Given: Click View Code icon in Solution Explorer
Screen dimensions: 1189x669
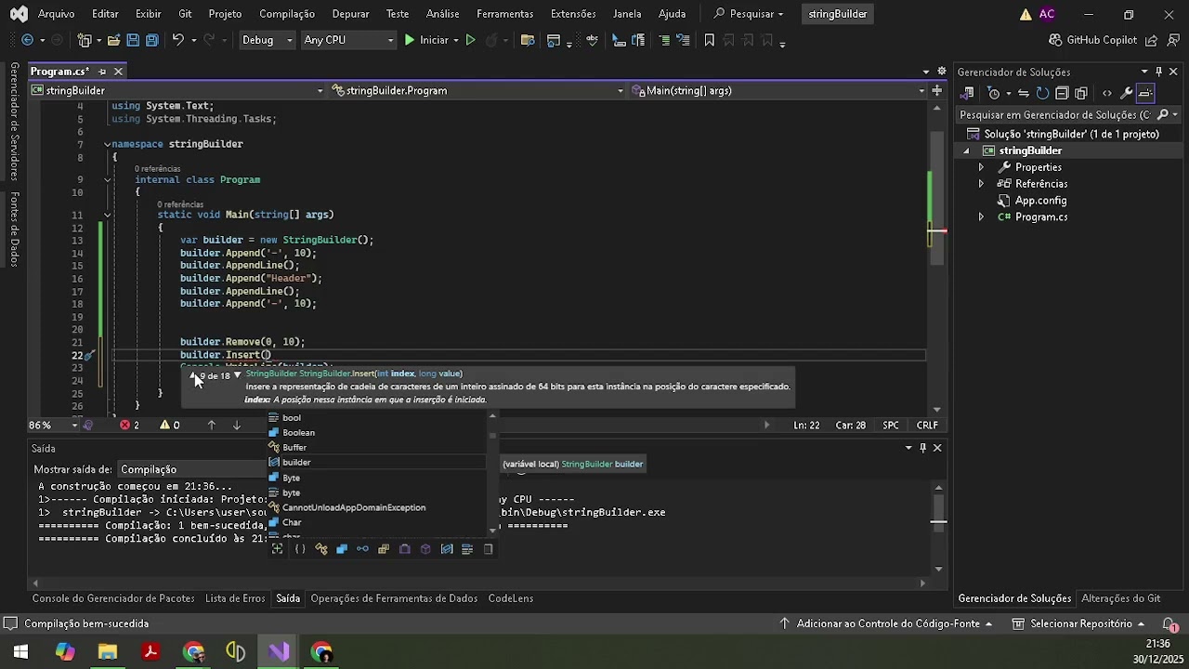Looking at the screenshot, I should click(1107, 93).
